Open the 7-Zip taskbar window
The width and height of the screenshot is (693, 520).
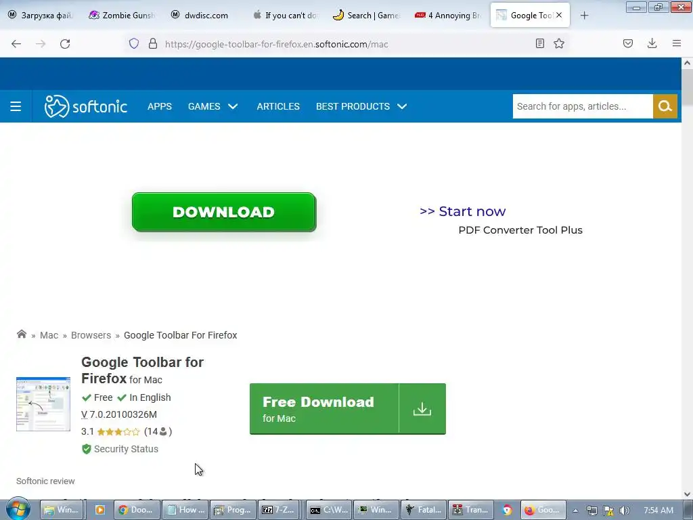coord(278,510)
